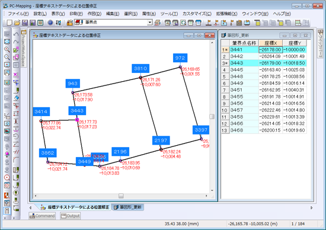This screenshot has width=326, height=230.
Task: Click the 座標X cell -26178.00
Action: 270,50
